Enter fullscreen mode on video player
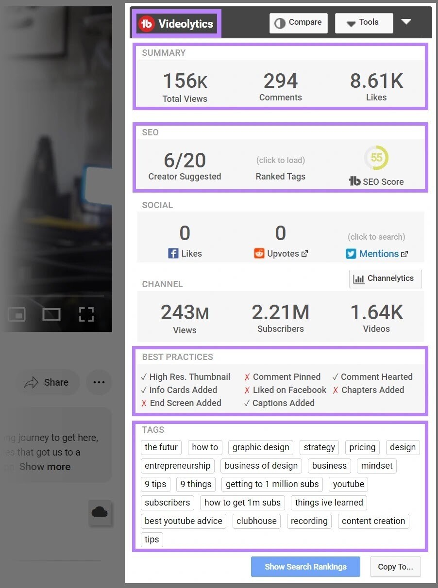 click(x=86, y=314)
